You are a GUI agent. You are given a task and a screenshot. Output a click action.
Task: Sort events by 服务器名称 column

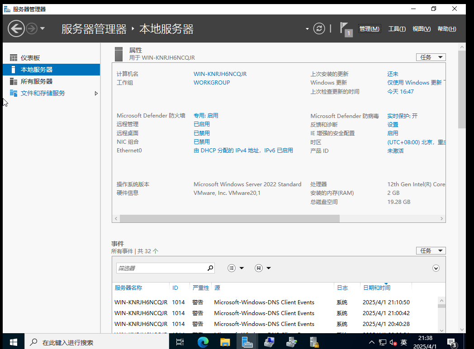[128, 288]
